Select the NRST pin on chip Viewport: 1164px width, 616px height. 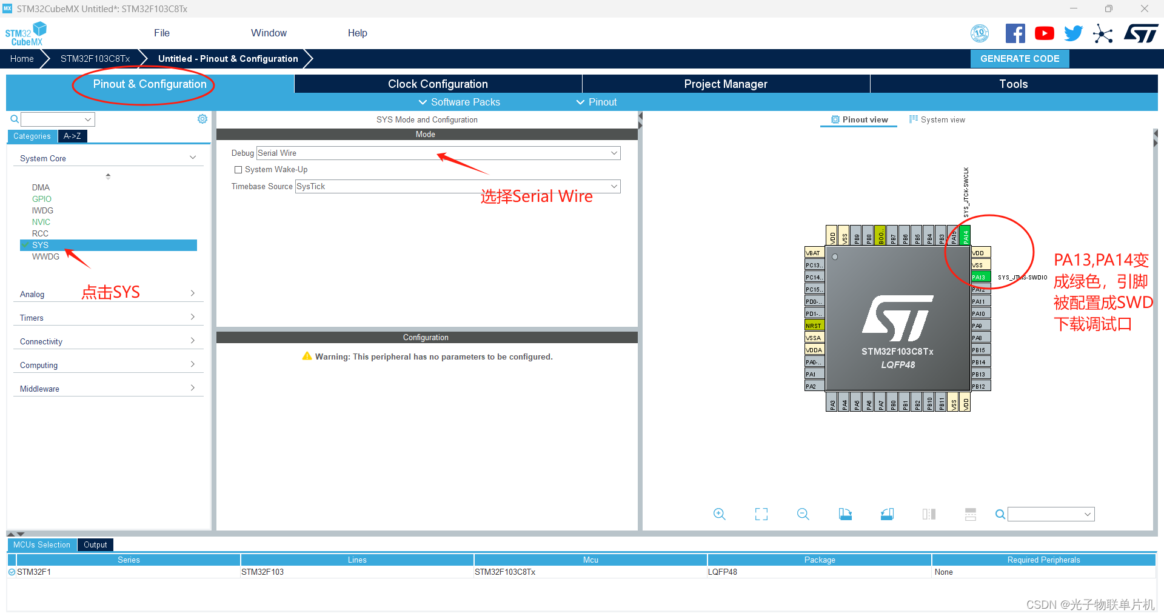coord(814,326)
